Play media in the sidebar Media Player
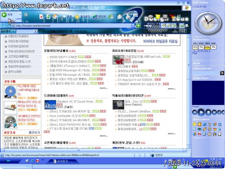225x169 pixels. 201,112
